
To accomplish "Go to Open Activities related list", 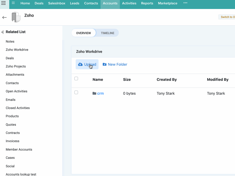I will click(x=16, y=91).
